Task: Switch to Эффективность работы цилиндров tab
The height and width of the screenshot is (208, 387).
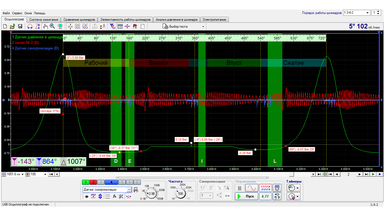Action: pos(125,20)
